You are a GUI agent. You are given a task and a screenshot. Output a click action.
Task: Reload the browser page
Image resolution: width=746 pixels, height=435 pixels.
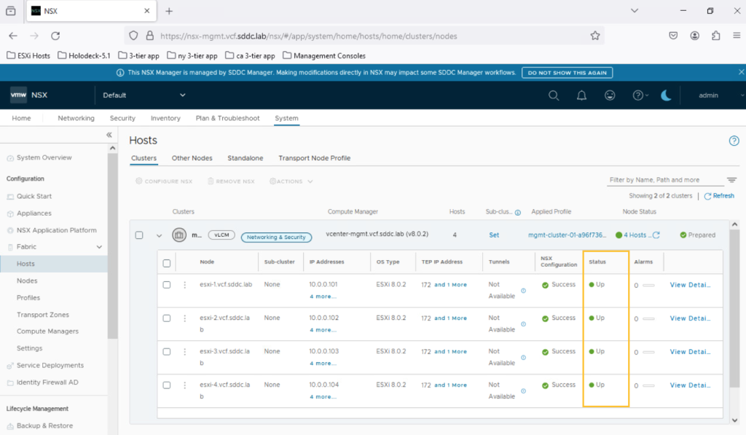pyautogui.click(x=55, y=36)
